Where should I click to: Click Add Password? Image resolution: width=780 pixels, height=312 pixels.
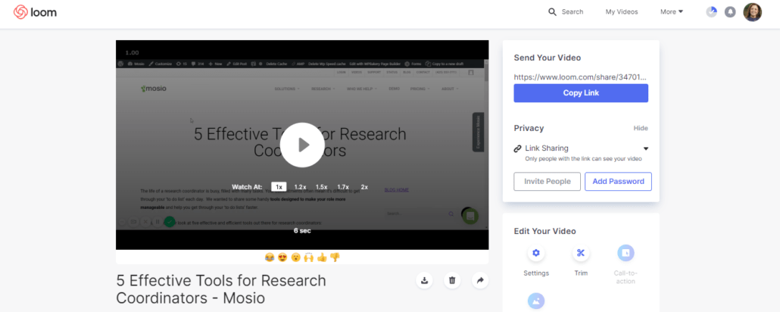pyautogui.click(x=619, y=182)
